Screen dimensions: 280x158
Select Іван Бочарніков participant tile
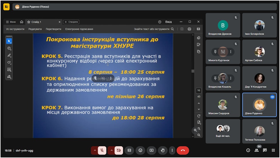[259, 25]
